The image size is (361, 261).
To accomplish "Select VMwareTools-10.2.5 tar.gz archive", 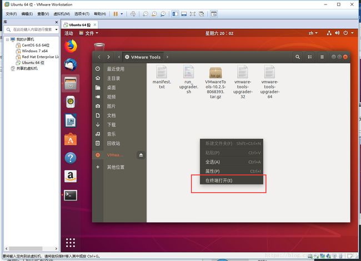I will pyautogui.click(x=215, y=82).
